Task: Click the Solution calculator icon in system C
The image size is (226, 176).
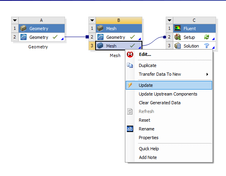Action: pyautogui.click(x=178, y=46)
